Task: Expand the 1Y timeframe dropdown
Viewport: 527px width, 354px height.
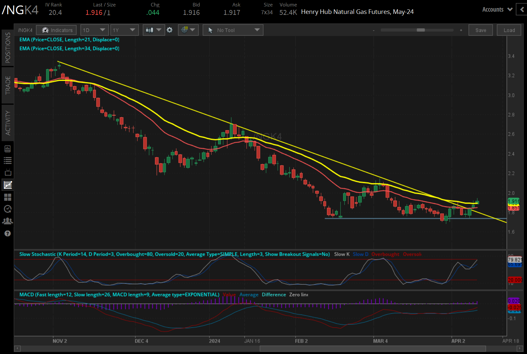Action: point(124,30)
